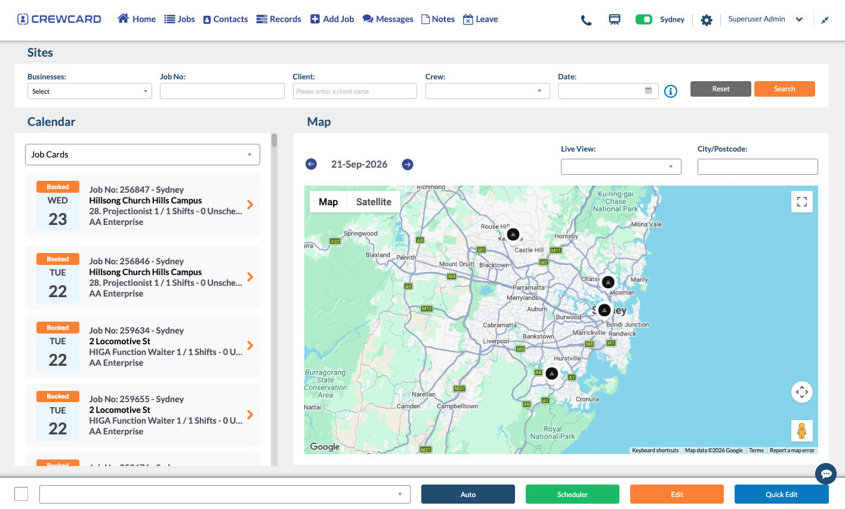
Task: Click the Client name field
Action: click(355, 91)
